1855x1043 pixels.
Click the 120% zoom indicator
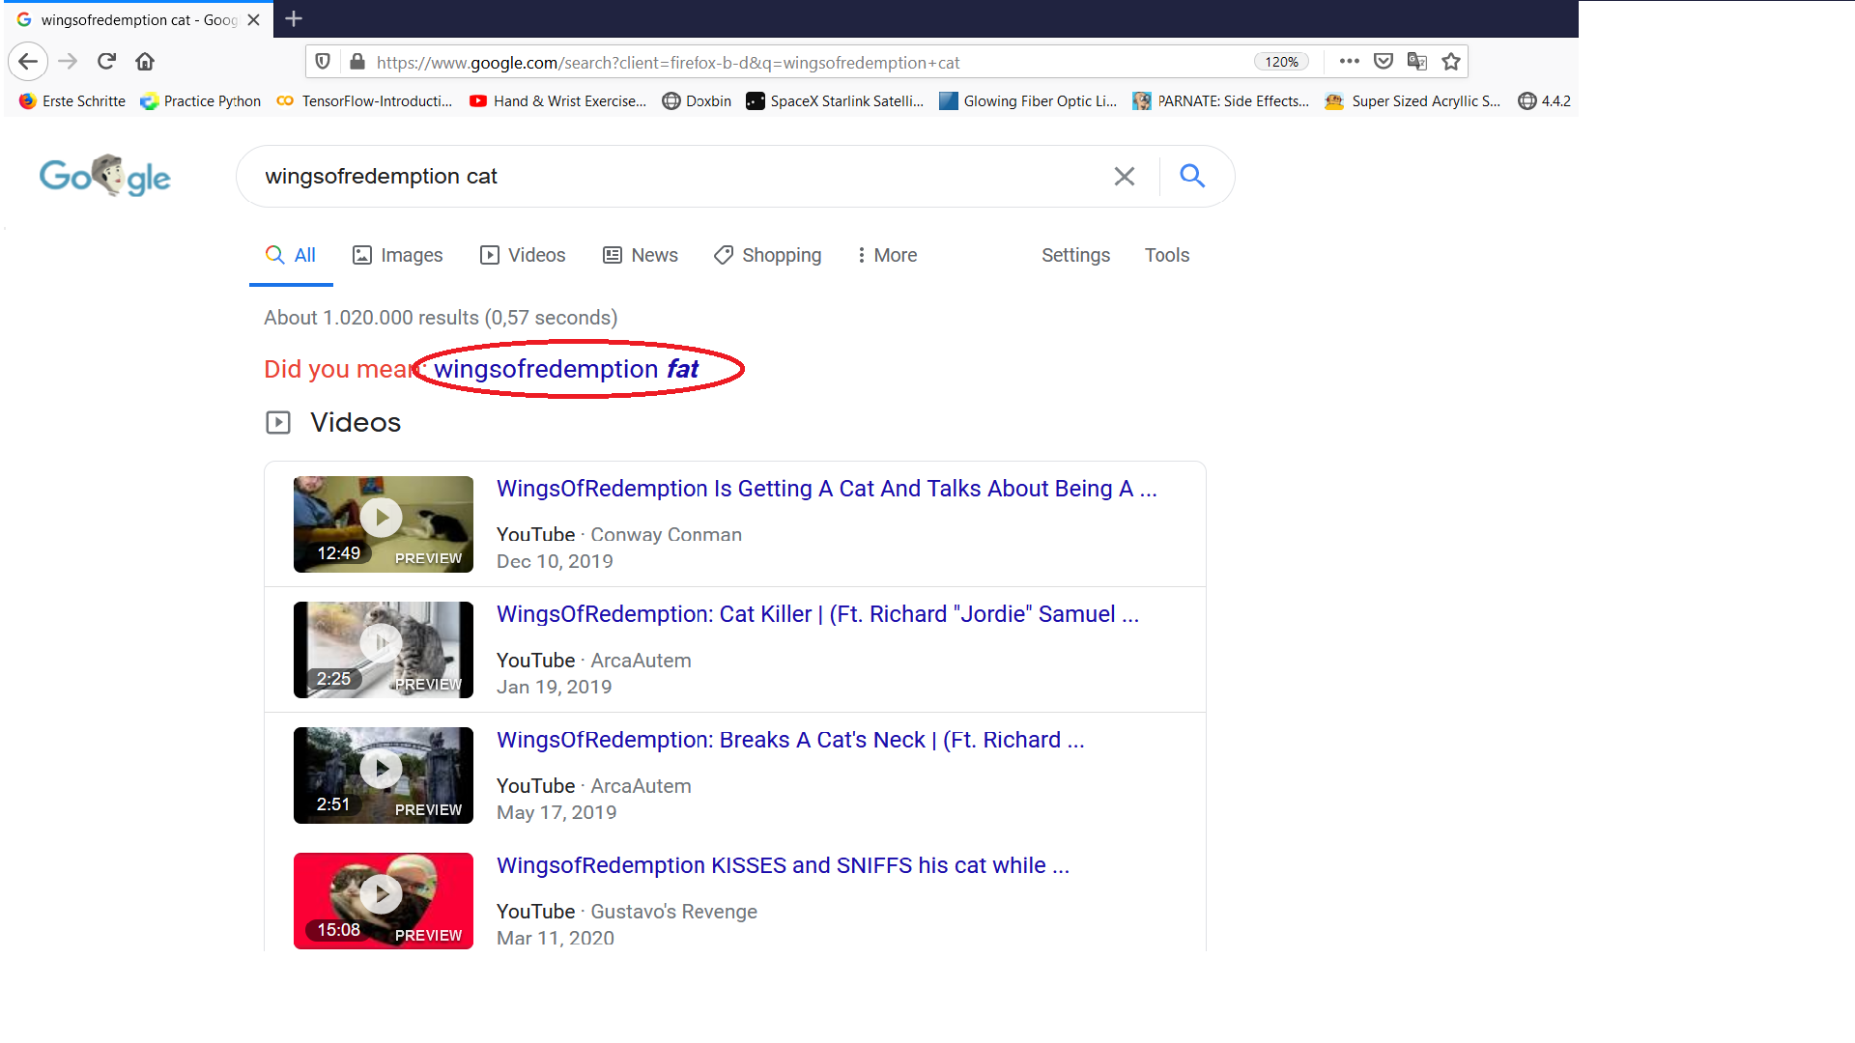(x=1280, y=61)
